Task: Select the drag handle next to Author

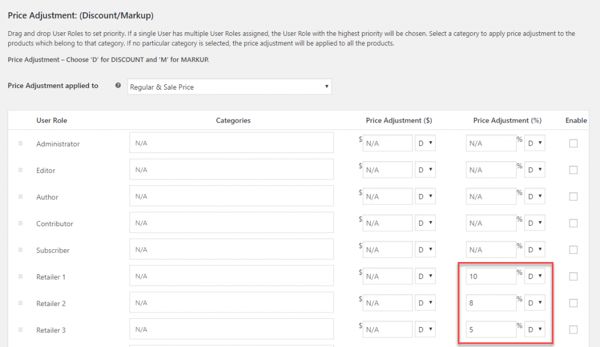Action: 21,196
